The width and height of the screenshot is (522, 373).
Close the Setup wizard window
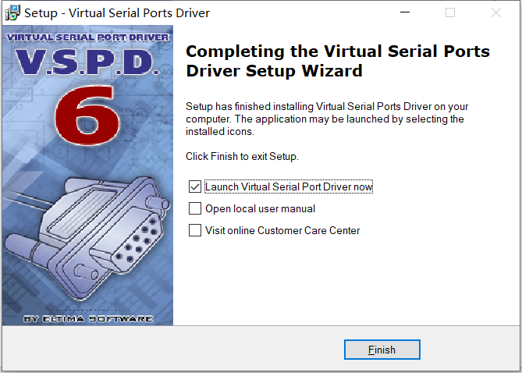point(496,12)
